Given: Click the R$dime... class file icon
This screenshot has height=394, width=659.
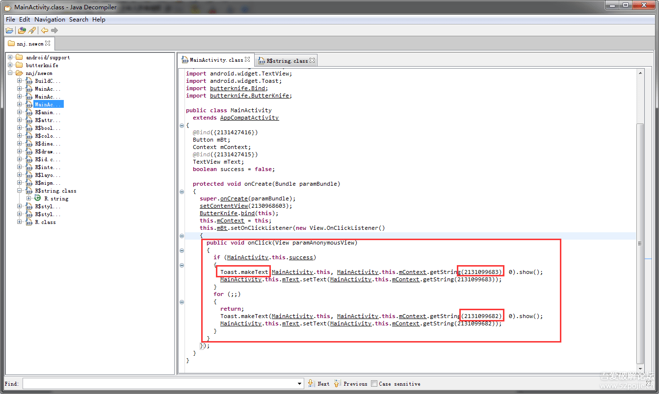Looking at the screenshot, I should (29, 144).
